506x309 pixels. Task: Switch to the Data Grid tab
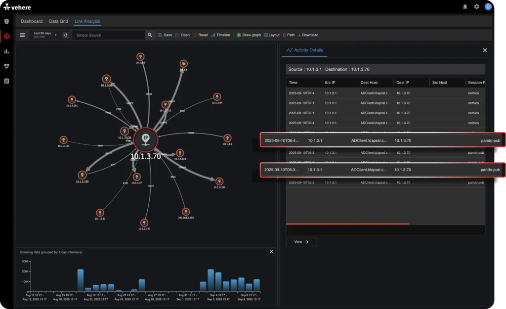(58, 21)
